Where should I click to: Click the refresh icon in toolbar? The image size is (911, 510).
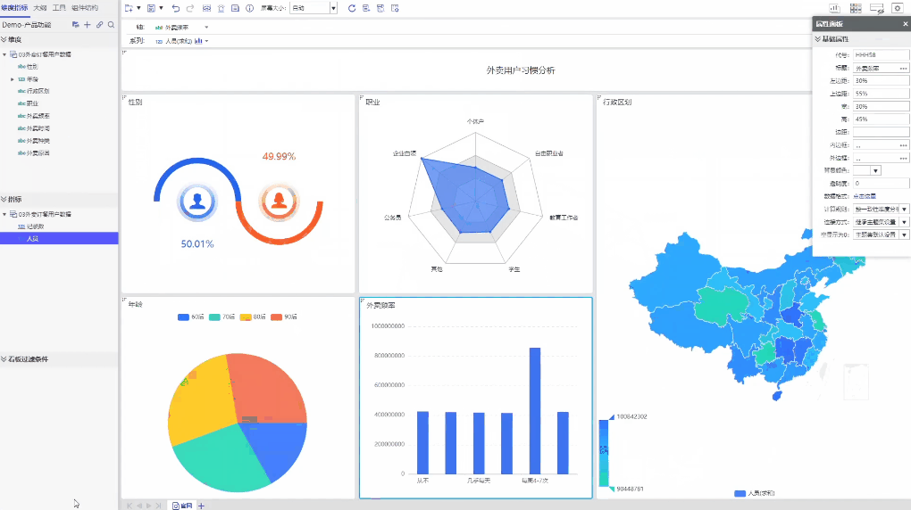tap(352, 8)
